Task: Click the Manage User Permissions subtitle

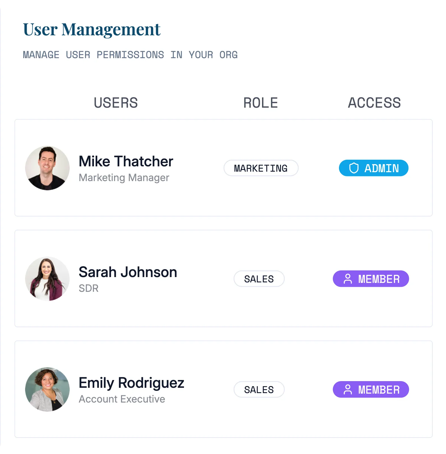Action: pos(130,55)
